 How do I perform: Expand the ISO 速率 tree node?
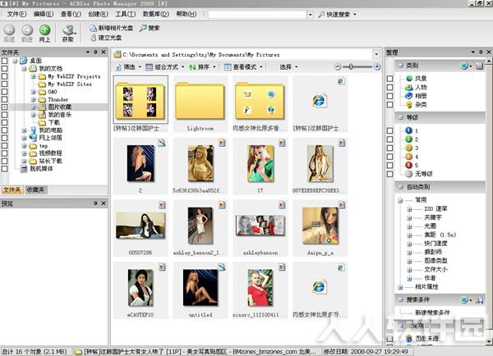coord(409,209)
